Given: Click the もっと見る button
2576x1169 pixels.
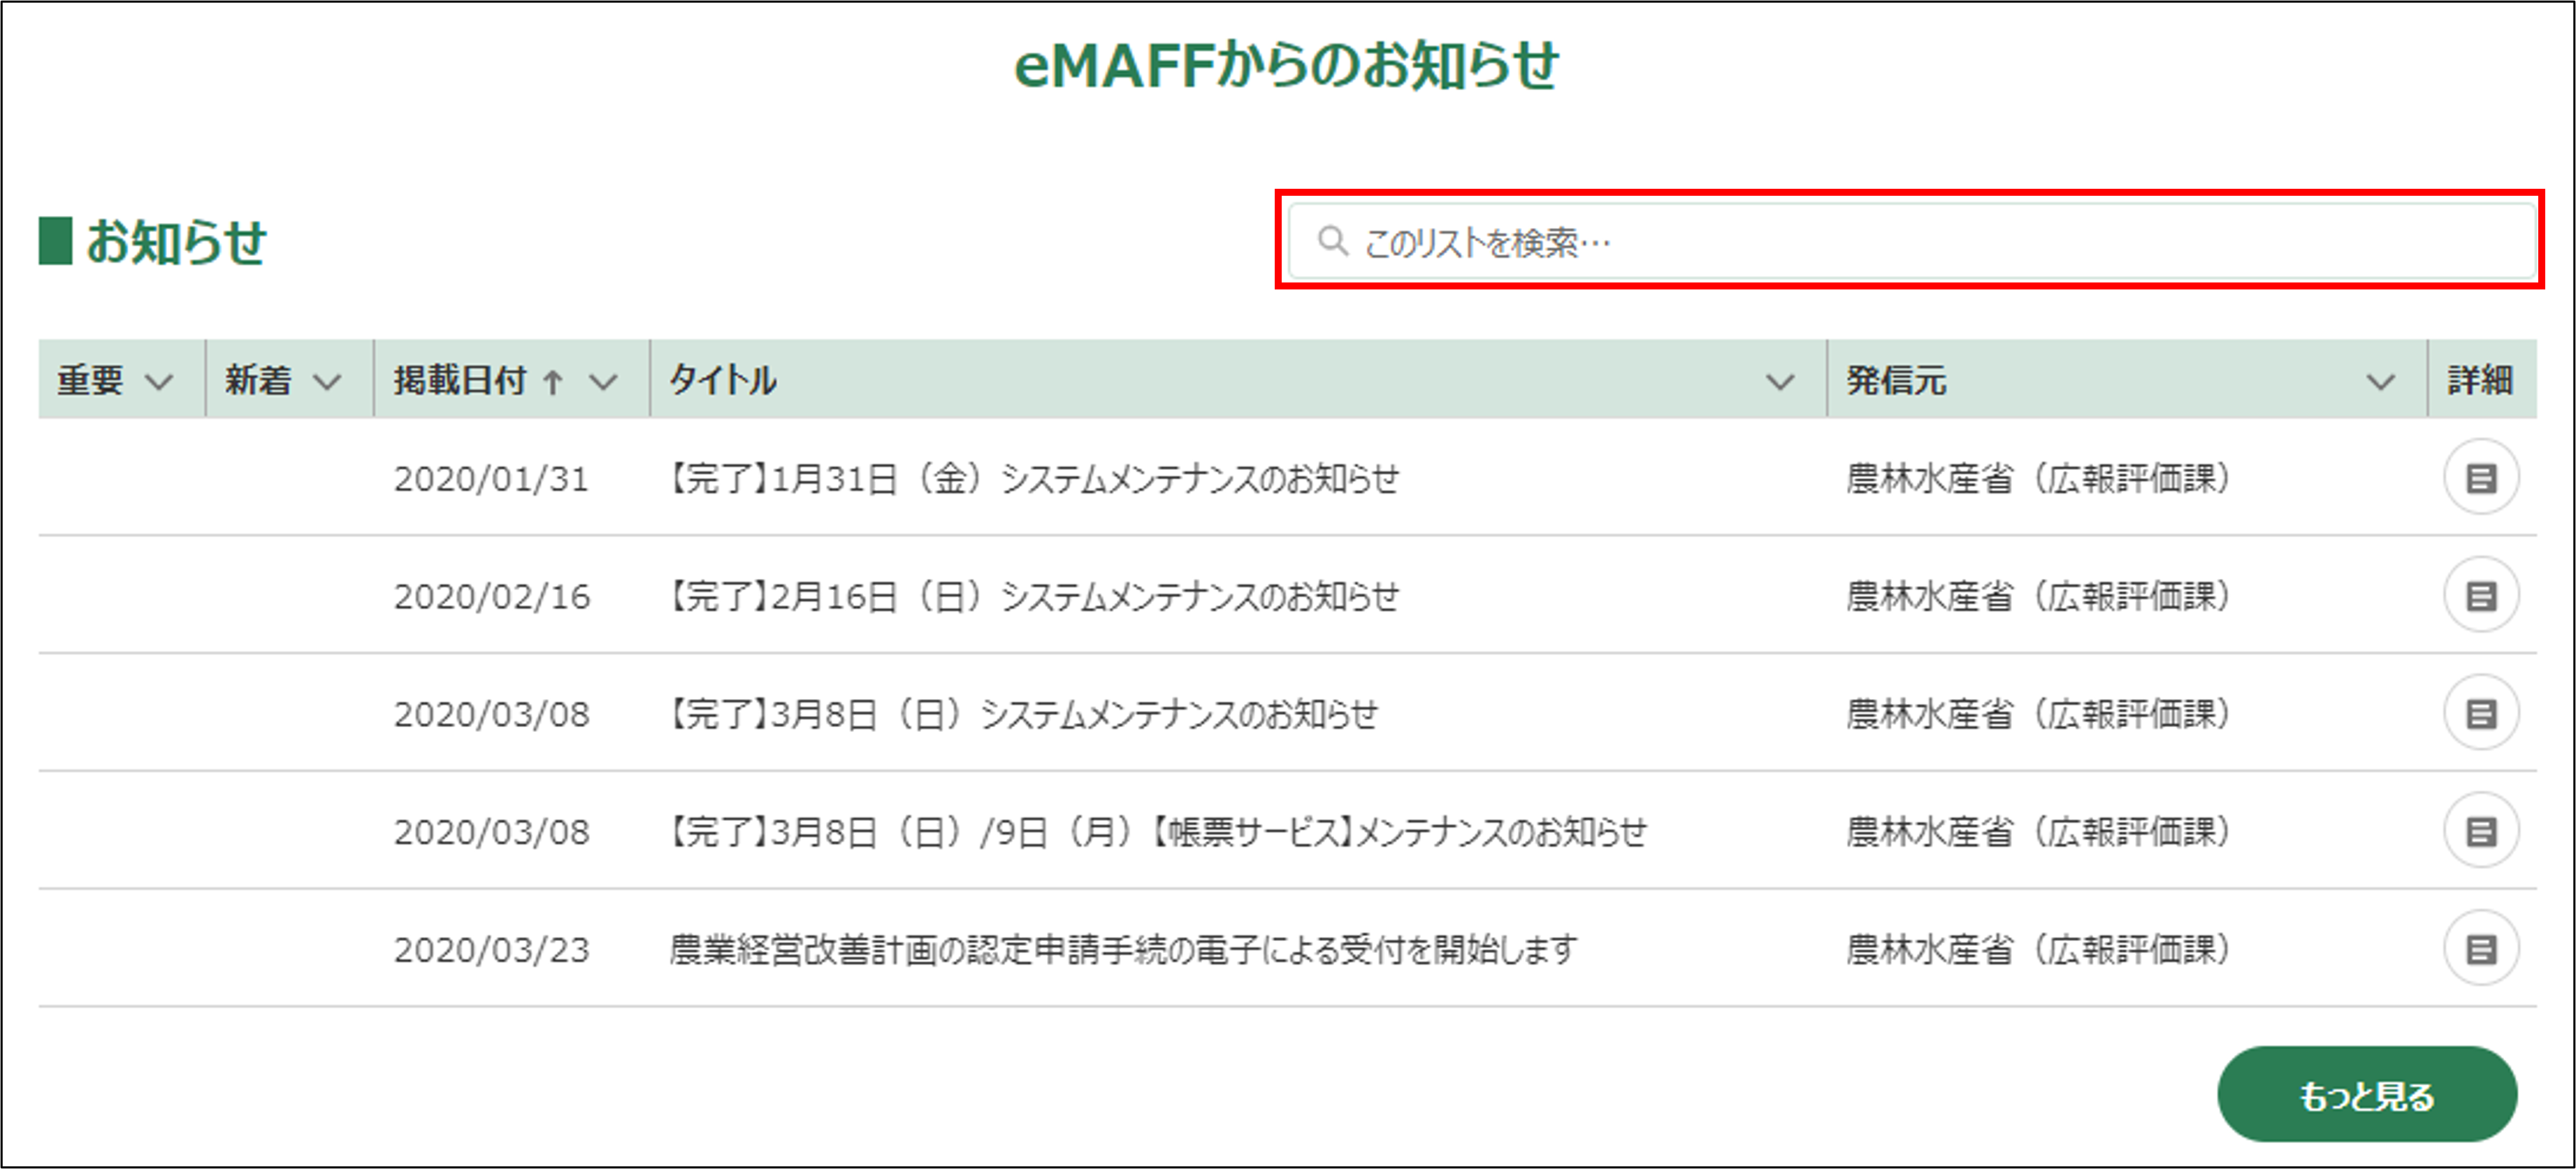Looking at the screenshot, I should click(2366, 1095).
